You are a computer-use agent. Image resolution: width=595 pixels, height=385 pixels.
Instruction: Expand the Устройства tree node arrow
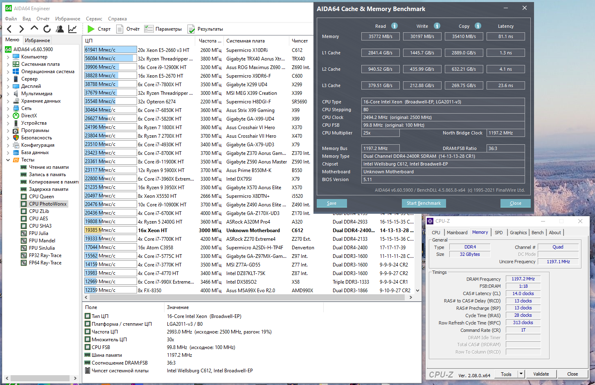8,123
